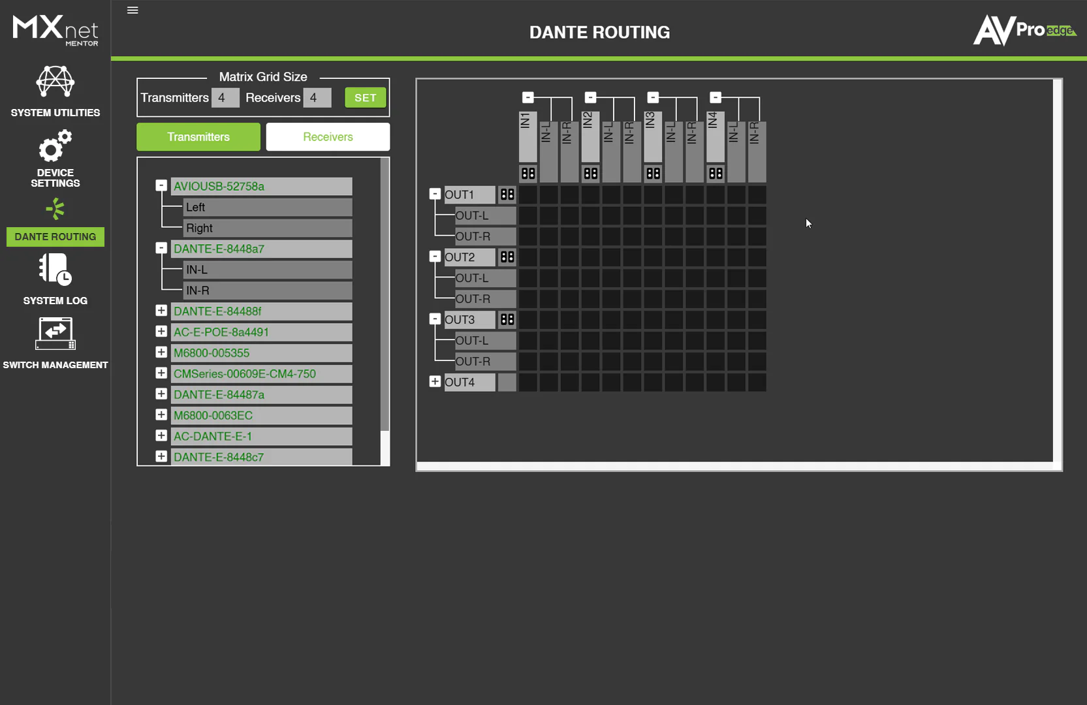Expand the OUT4 row group
The width and height of the screenshot is (1087, 705).
pos(435,381)
